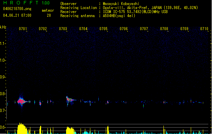Image resolution: width=212 pixels, height=134 pixels.
Task: Click the 0705 time axis marker
Action: (103, 29)
